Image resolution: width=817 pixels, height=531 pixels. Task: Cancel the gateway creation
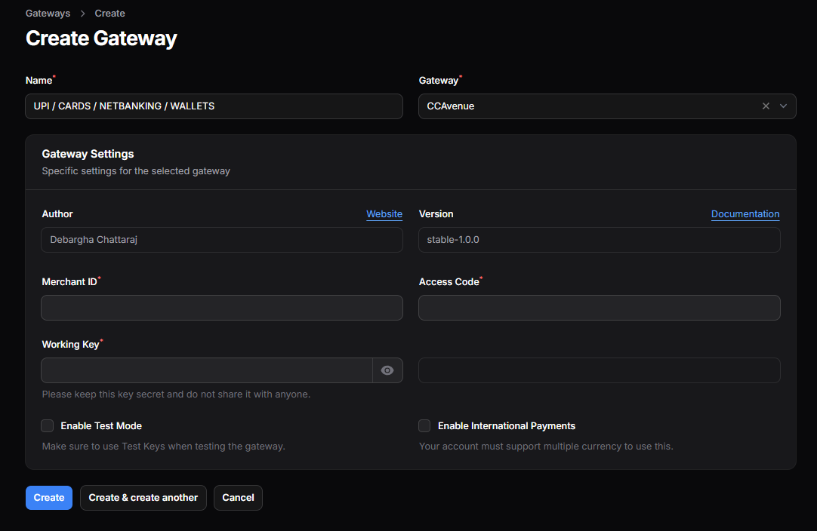pyautogui.click(x=238, y=497)
